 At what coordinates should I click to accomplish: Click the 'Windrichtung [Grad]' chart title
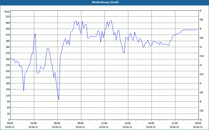coord(105,2)
